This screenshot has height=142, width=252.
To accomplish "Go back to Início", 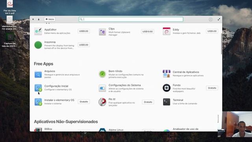I will (50, 19).
